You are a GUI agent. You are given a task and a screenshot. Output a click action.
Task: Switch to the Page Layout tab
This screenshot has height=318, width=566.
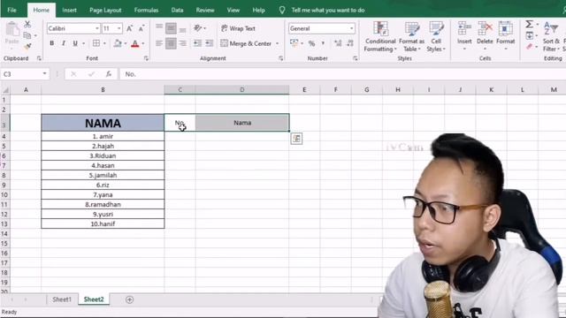(105, 10)
